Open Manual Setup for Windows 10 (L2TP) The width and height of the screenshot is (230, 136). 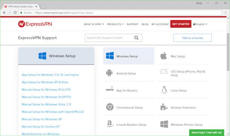(x=46, y=90)
